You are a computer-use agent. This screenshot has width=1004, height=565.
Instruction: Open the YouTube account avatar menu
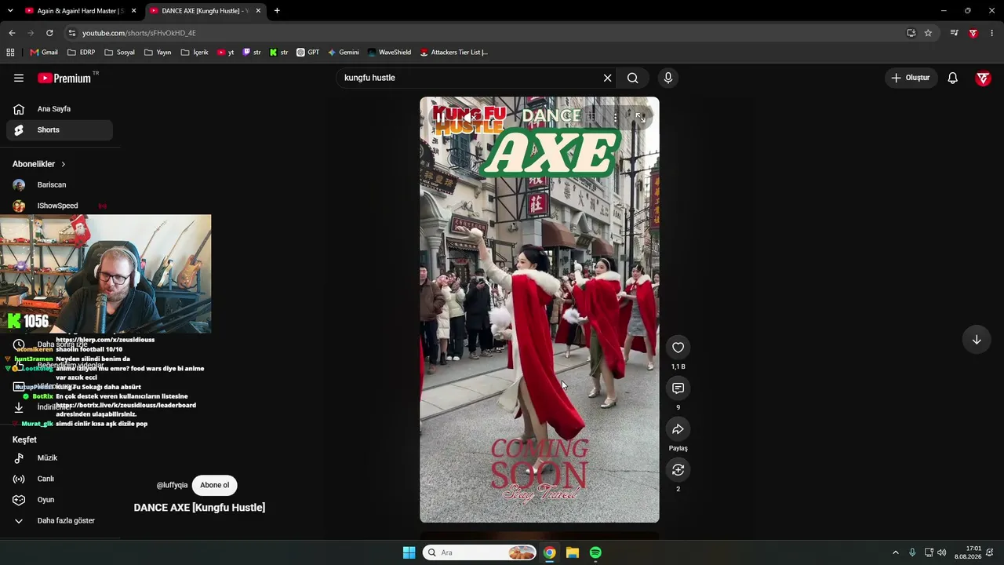pyautogui.click(x=983, y=78)
